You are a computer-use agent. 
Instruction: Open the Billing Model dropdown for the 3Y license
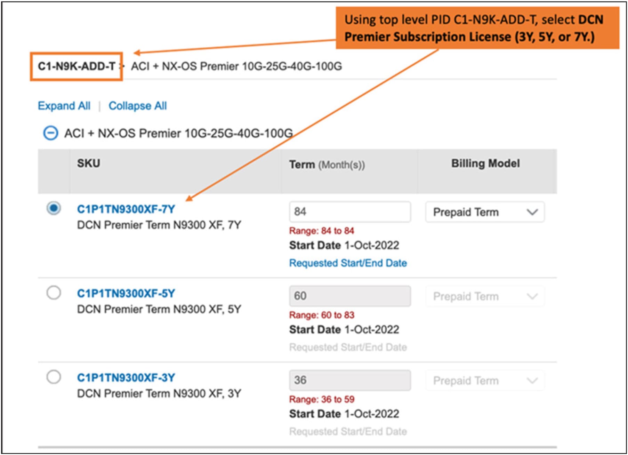(484, 380)
